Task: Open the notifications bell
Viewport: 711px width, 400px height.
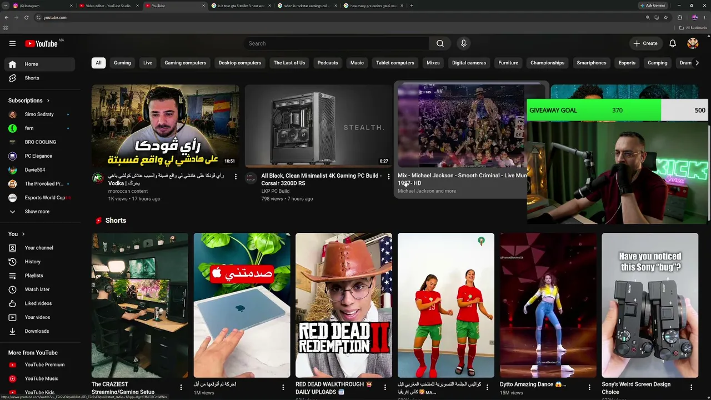Action: [673, 43]
